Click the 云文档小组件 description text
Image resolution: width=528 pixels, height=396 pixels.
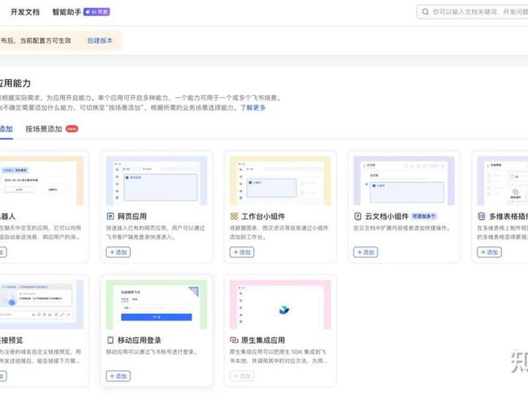[401, 228]
